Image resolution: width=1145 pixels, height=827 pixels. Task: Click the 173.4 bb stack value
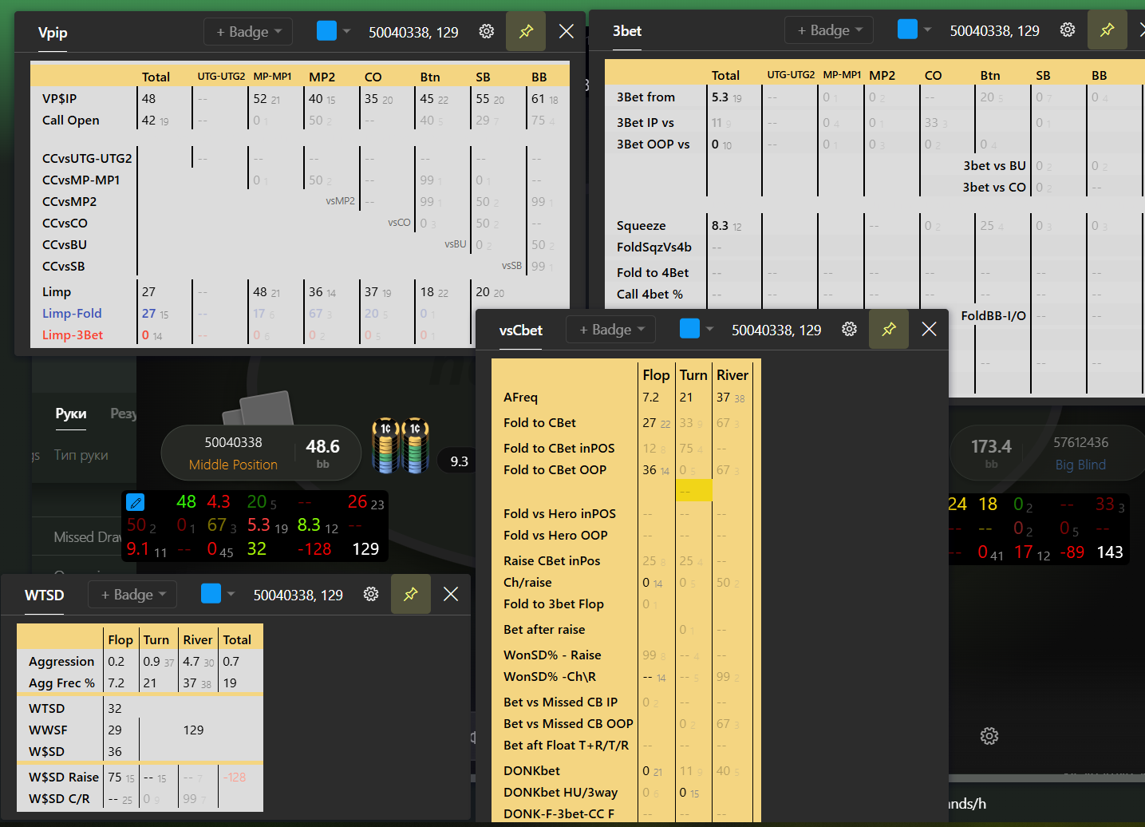990,446
